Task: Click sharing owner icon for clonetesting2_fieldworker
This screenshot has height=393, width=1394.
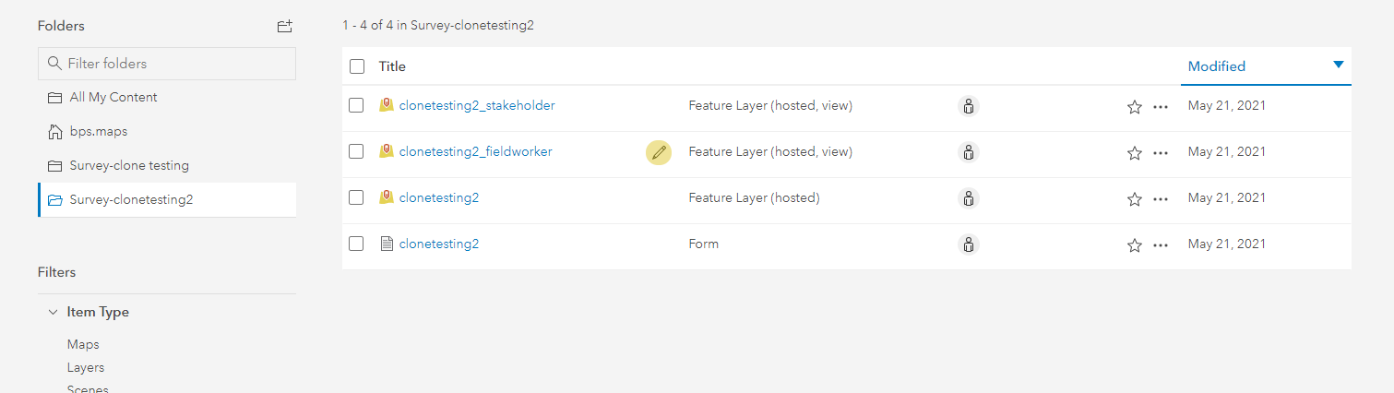Action: click(x=968, y=153)
